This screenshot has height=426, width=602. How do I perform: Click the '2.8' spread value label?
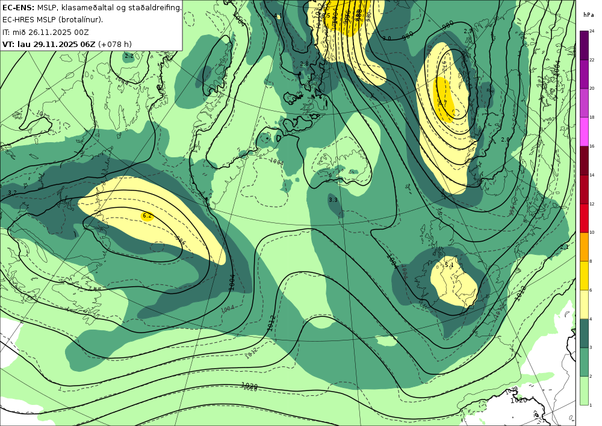[x=304, y=64]
